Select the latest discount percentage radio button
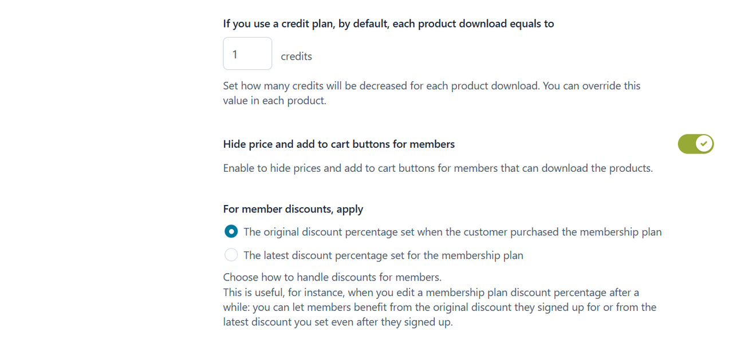This screenshot has width=733, height=355. click(231, 255)
